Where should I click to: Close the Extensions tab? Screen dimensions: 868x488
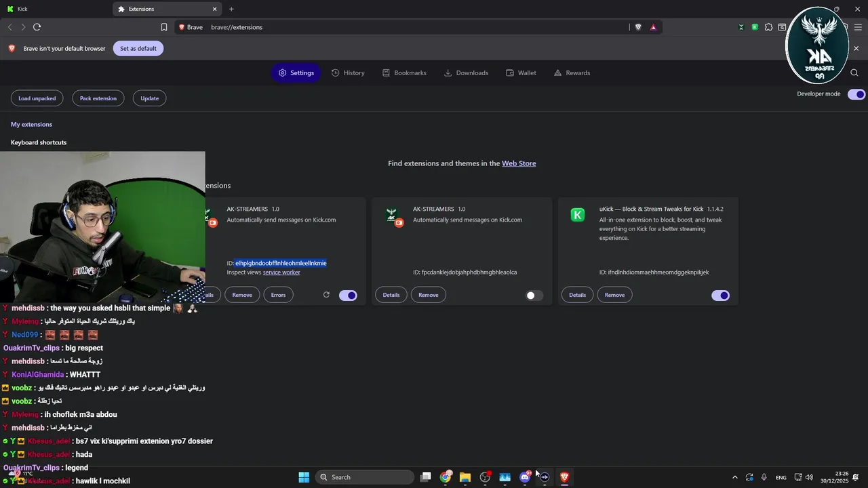(x=215, y=9)
